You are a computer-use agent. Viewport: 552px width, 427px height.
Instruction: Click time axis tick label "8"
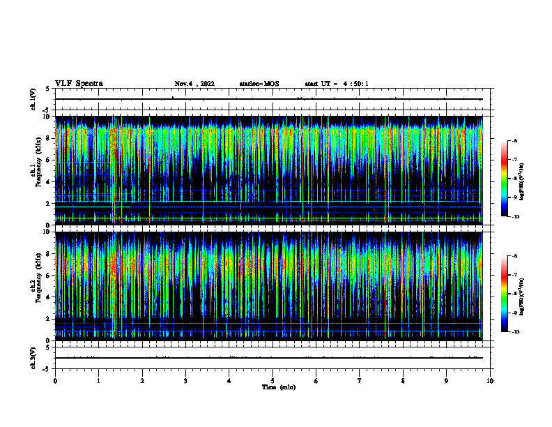pyautogui.click(x=403, y=381)
